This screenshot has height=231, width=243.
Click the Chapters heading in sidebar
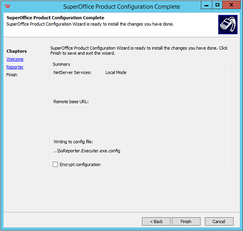17,51
